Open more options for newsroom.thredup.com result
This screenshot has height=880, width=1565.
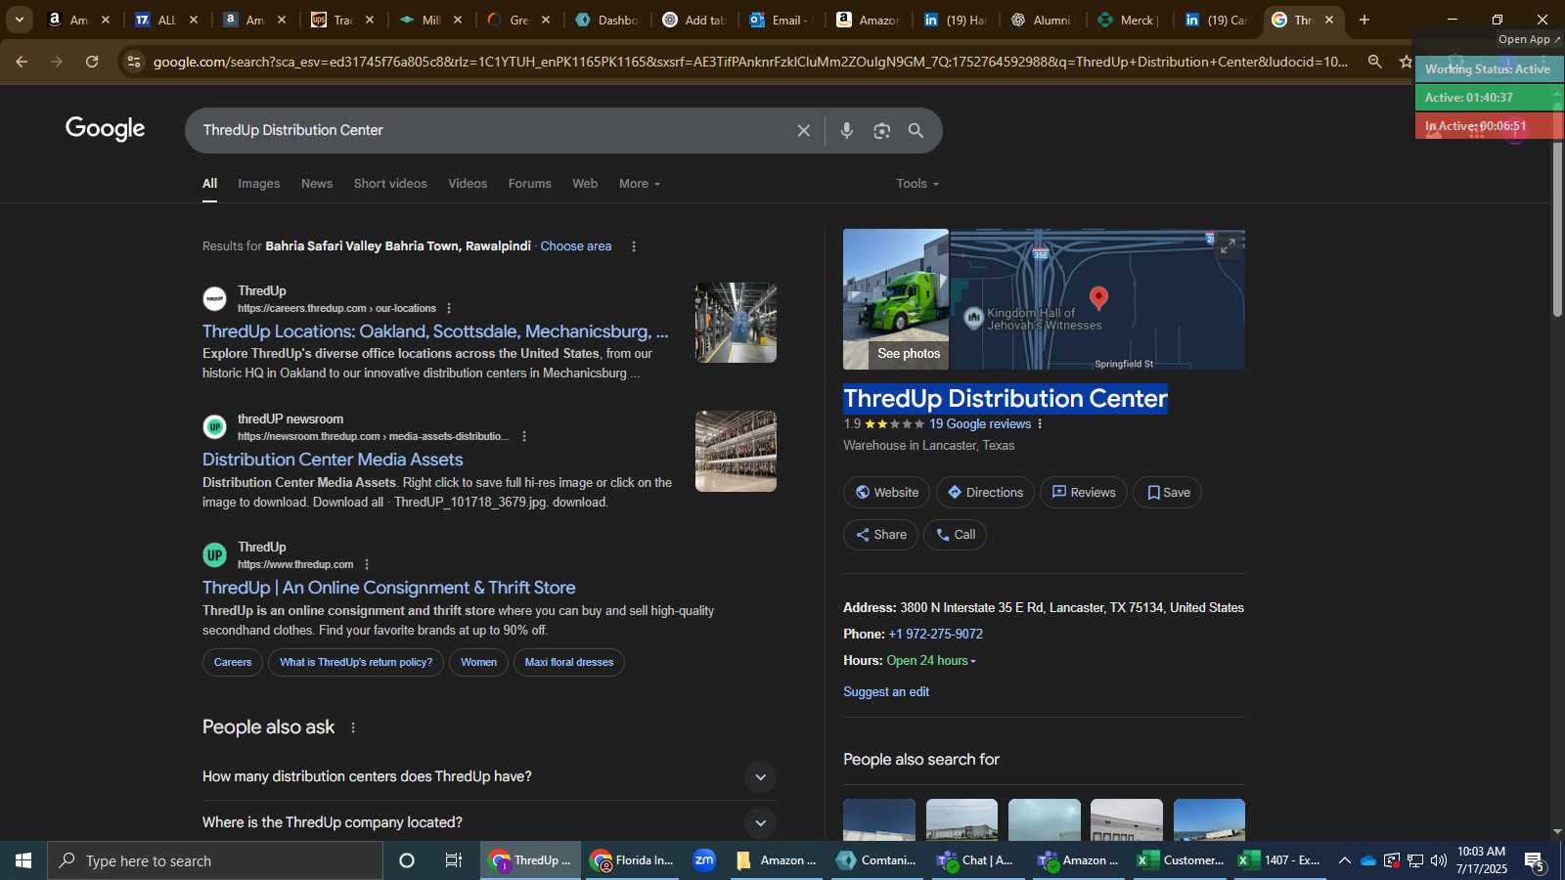[524, 436]
